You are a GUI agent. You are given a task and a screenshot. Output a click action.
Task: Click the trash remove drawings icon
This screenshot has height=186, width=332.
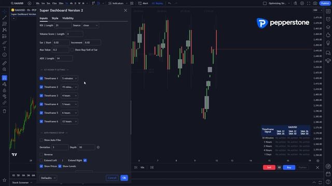click(5, 111)
